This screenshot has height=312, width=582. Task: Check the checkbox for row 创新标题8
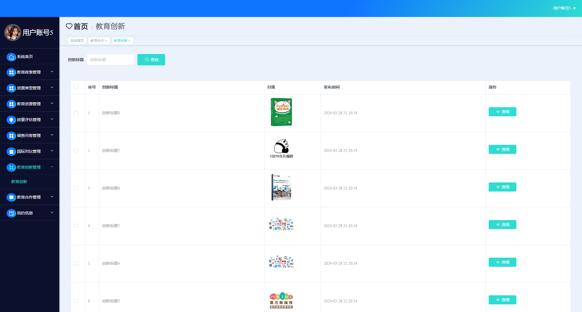tap(76, 113)
